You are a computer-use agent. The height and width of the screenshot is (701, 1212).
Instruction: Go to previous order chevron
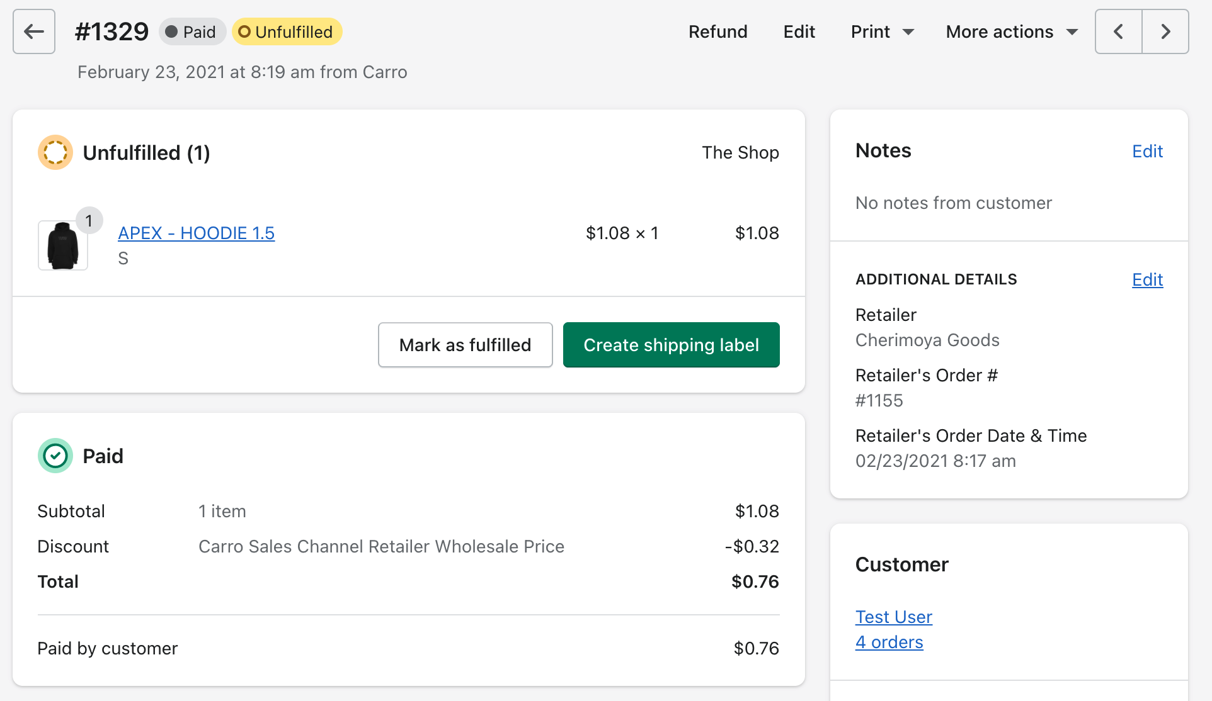[1119, 31]
